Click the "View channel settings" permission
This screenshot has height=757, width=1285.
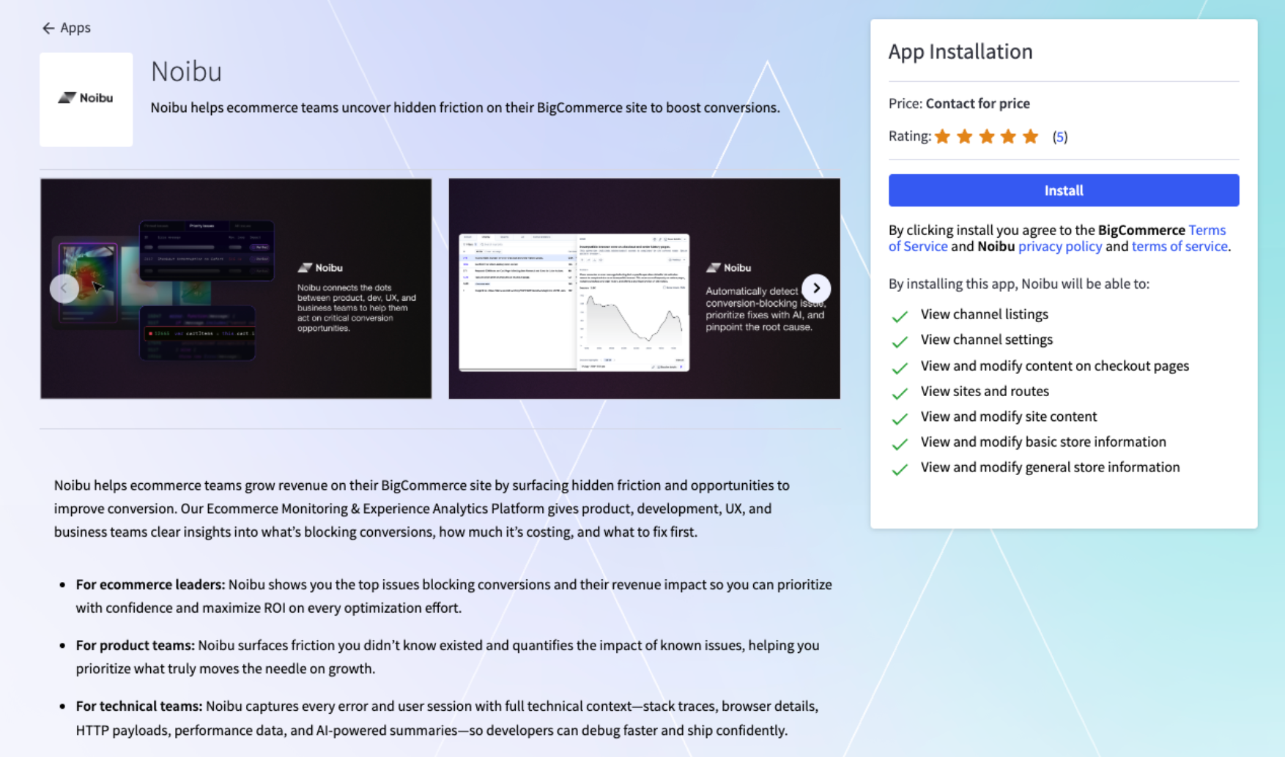pos(987,340)
